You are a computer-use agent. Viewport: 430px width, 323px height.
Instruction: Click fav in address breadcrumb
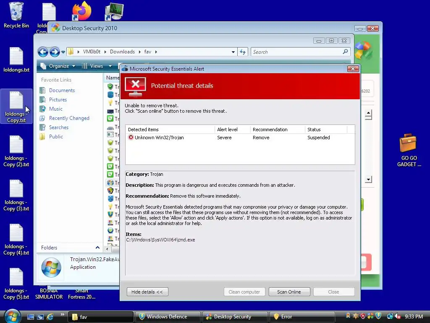147,52
